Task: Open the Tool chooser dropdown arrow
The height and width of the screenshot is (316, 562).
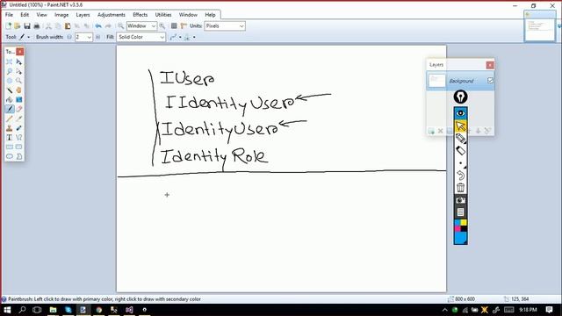Action: (29, 37)
